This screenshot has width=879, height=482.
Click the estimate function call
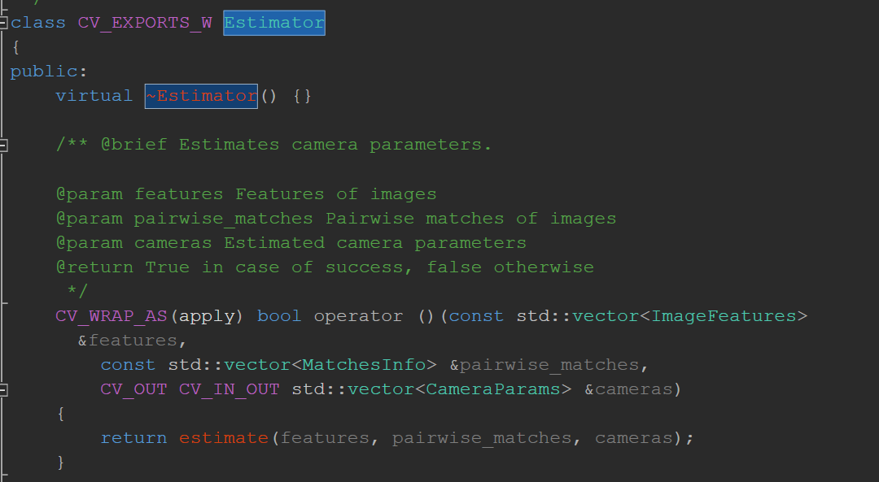pos(223,437)
